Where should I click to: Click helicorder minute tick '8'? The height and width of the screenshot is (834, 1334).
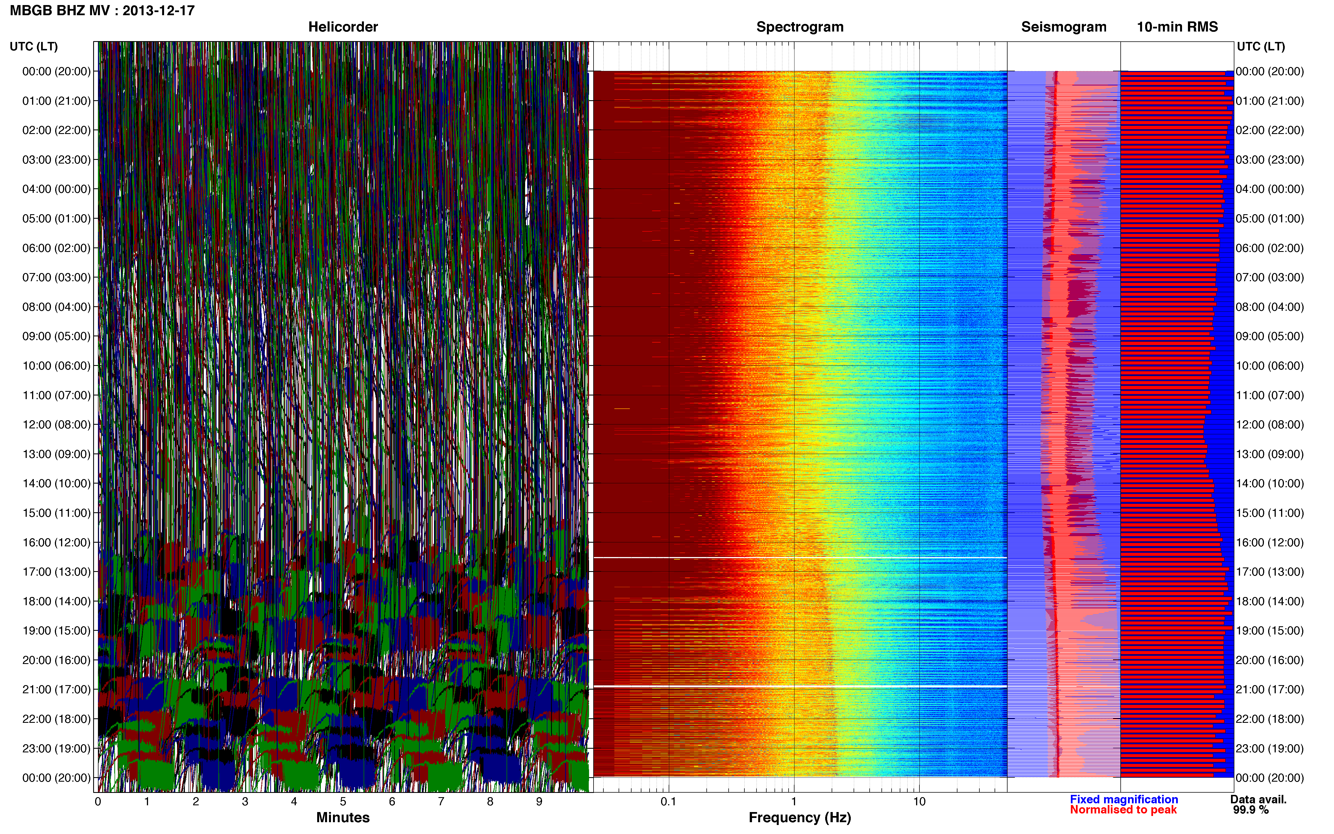click(x=490, y=801)
